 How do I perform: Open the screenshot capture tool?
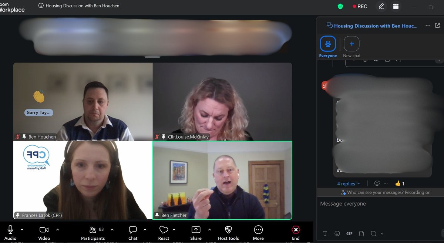pyautogui.click(x=373, y=233)
